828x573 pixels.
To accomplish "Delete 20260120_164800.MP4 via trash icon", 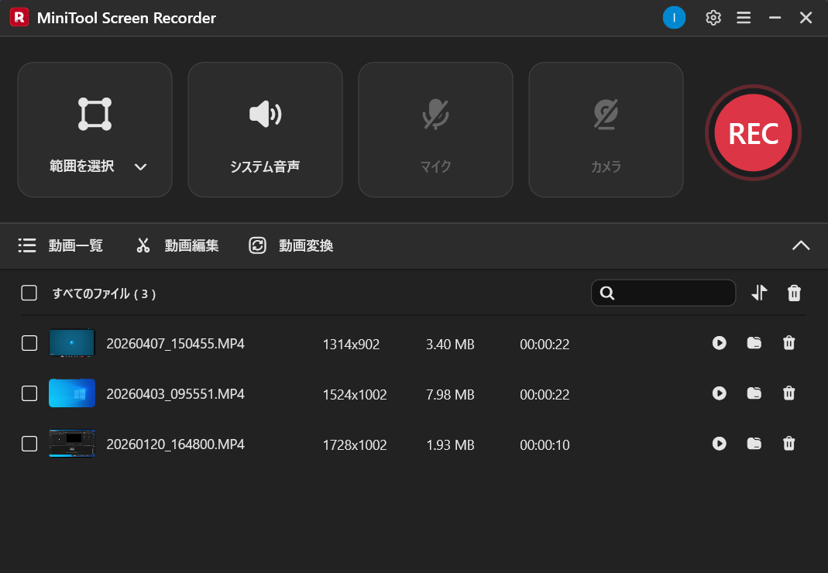I will point(789,444).
